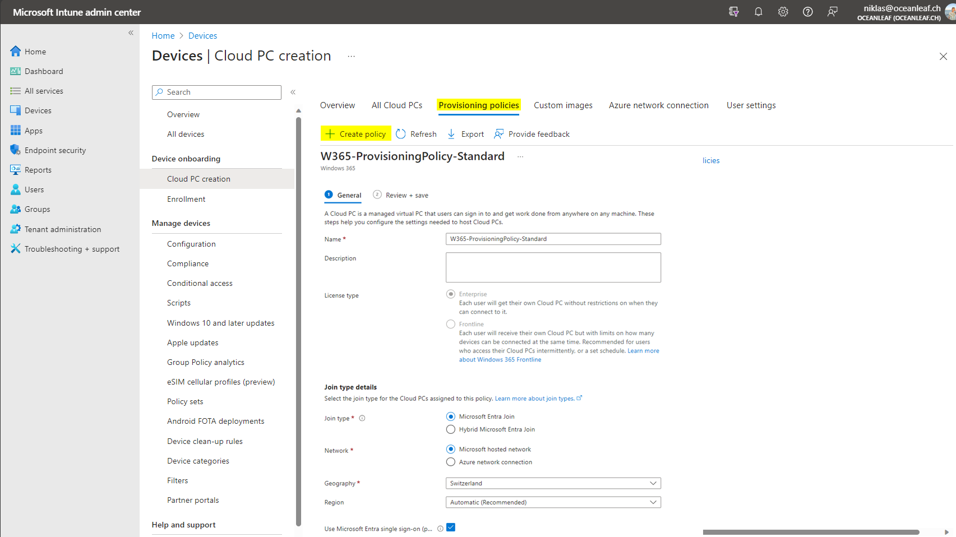This screenshot has width=956, height=537.
Task: Open the niklas@oceanleaf.ch account menu
Action: 905,12
